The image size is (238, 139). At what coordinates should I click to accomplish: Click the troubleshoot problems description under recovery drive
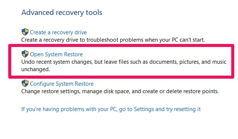tap(113, 40)
